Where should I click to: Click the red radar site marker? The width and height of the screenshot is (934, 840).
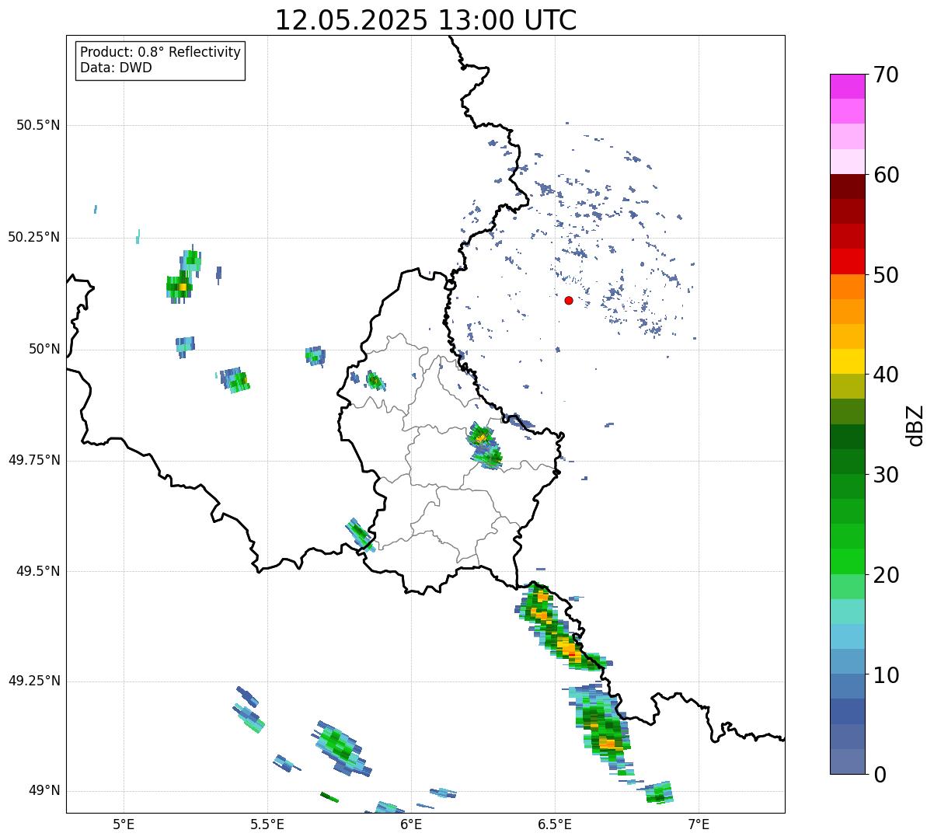pyautogui.click(x=569, y=300)
